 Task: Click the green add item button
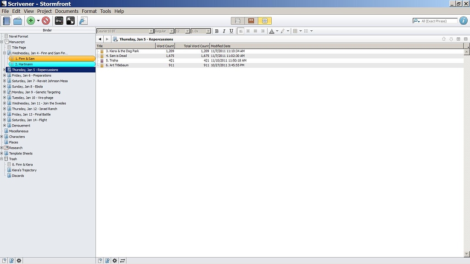coord(30,21)
